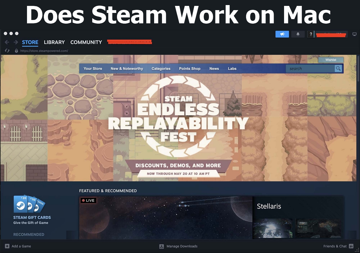Open the Categories dropdown
This screenshot has height=253, width=360.
pos(161,68)
